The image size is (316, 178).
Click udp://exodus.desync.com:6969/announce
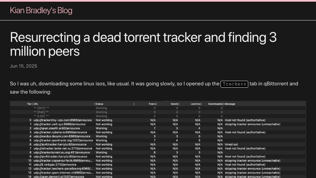[62, 136]
